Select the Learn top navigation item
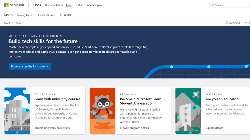 pos(69,5)
